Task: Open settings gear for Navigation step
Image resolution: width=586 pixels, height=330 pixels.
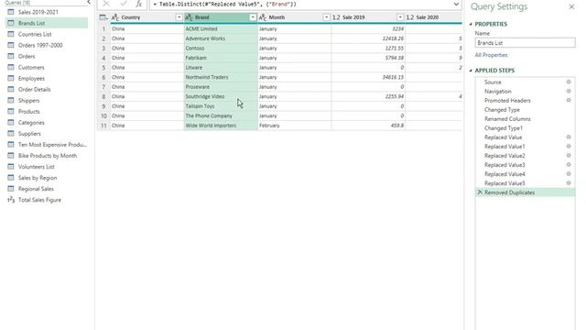Action: [569, 92]
